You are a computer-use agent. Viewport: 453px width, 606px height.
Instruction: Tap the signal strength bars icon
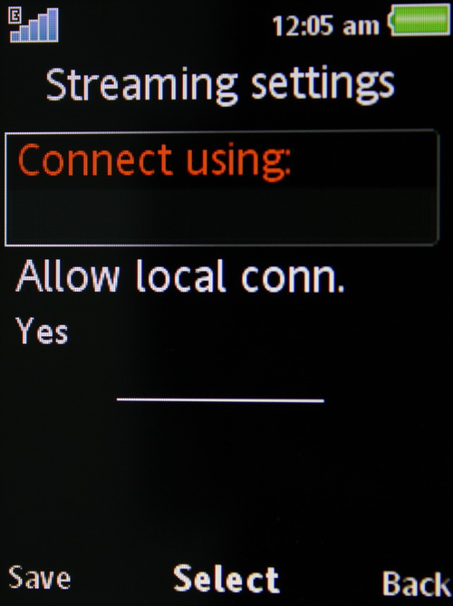coord(34,25)
